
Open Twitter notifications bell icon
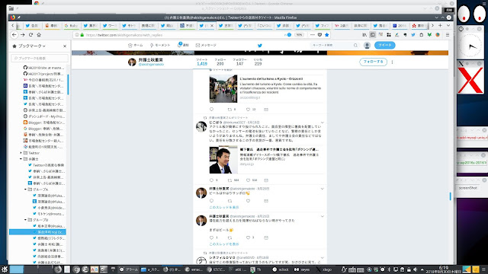click(180, 45)
